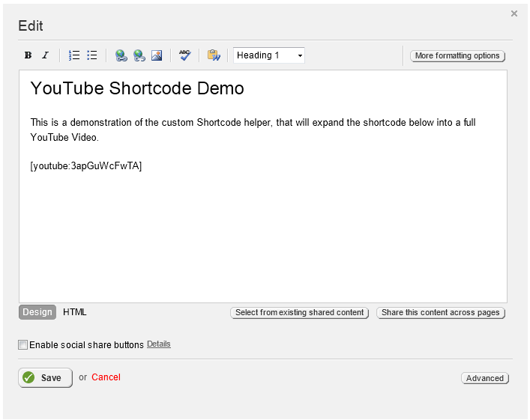Open the Heading 1 format dropdown
The height and width of the screenshot is (420, 530).
[x=269, y=55]
